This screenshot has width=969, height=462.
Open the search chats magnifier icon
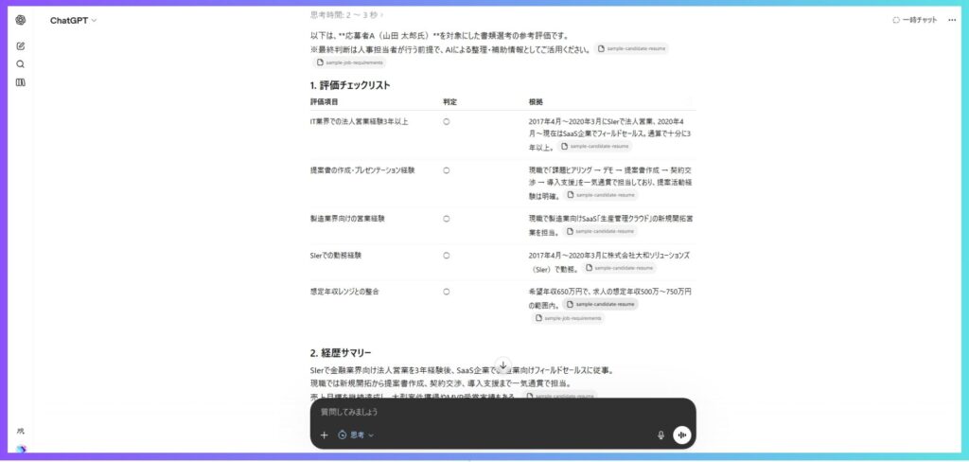tap(21, 64)
